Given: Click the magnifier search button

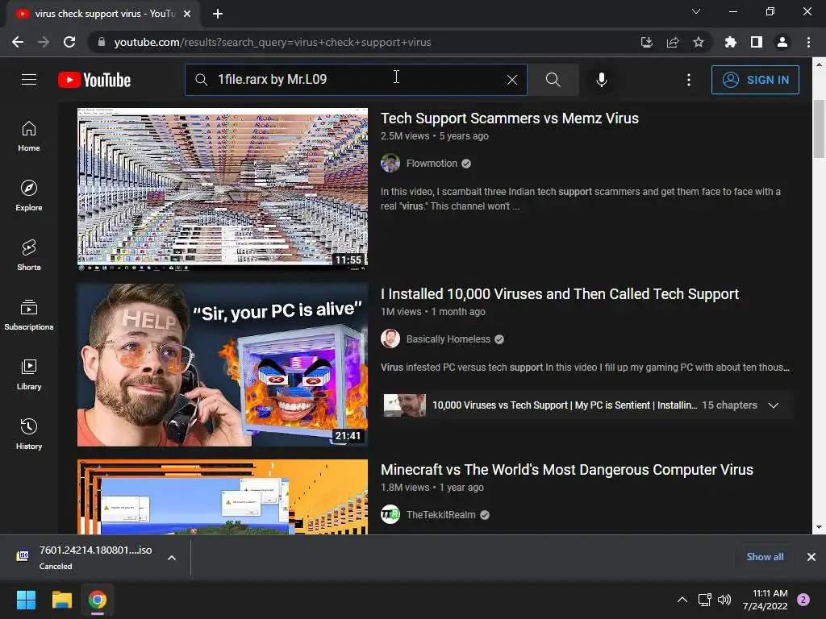Looking at the screenshot, I should click(553, 80).
